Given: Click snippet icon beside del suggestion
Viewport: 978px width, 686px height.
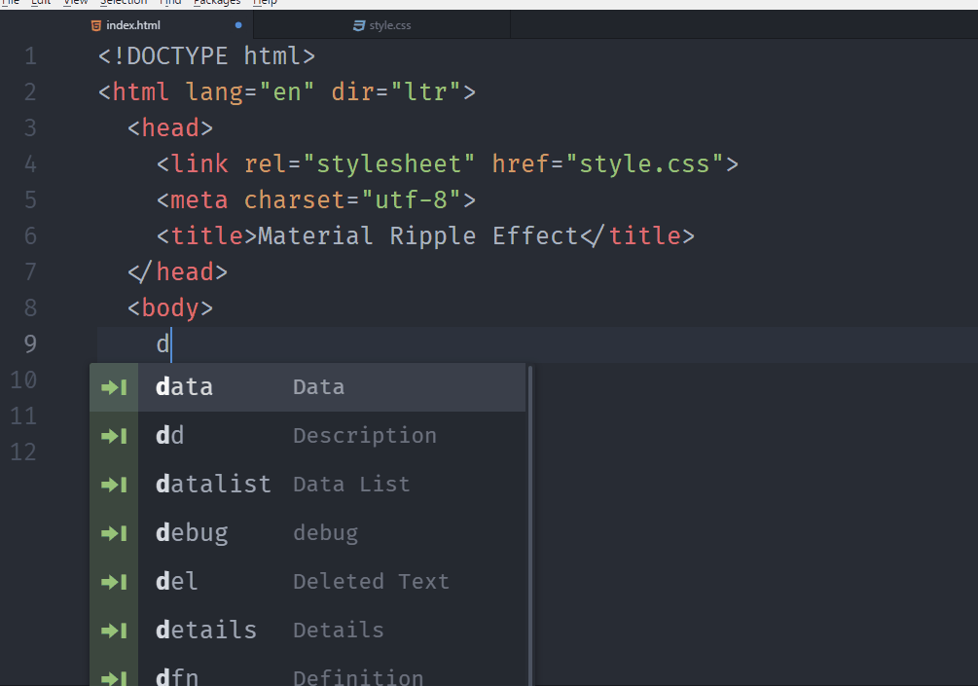Looking at the screenshot, I should pyautogui.click(x=114, y=581).
